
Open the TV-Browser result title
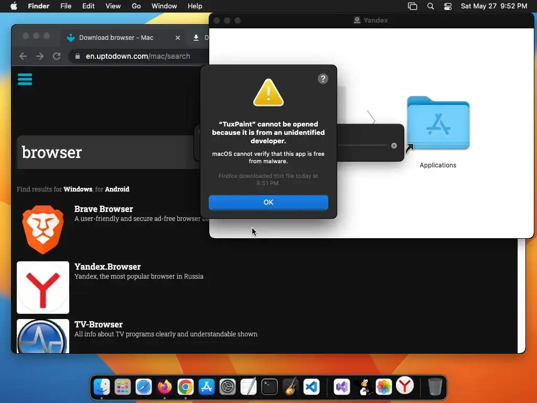(x=98, y=324)
